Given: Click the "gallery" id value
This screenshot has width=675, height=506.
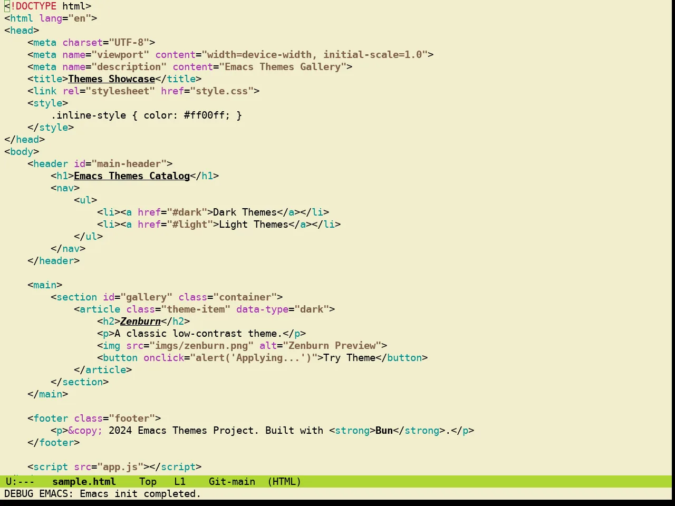Looking at the screenshot, I should (146, 297).
